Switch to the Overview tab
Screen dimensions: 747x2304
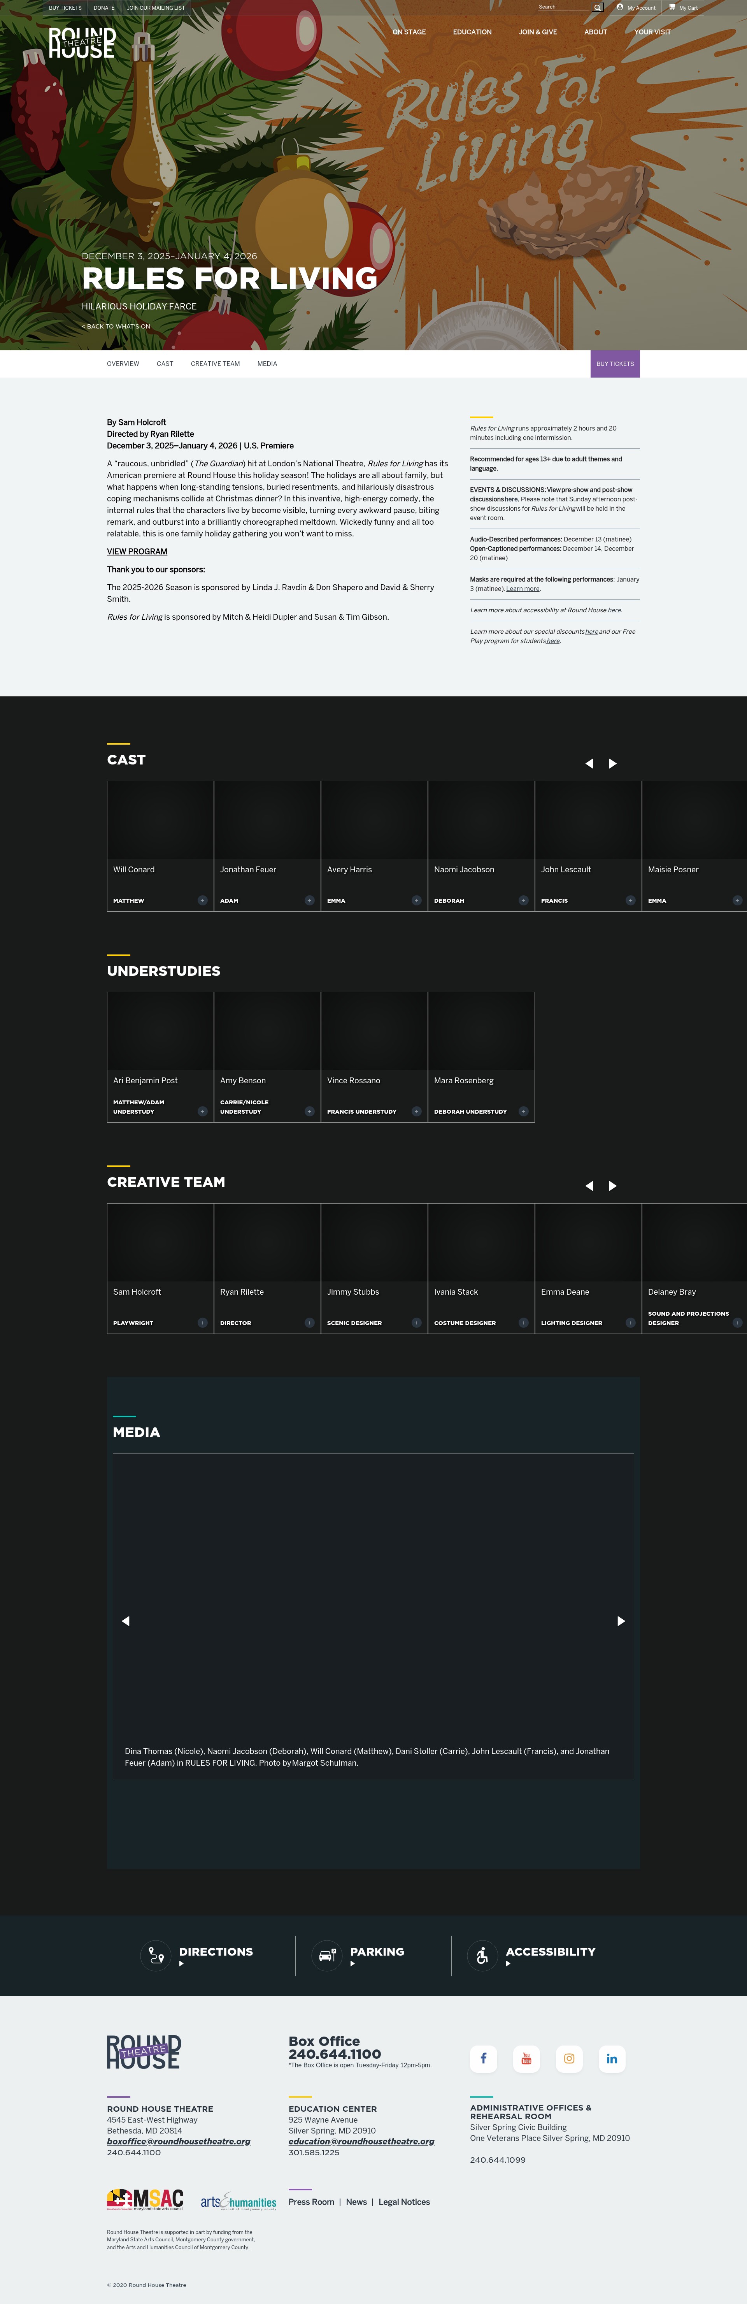click(123, 364)
